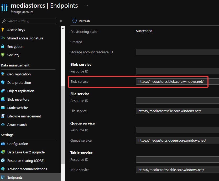Click the Geo-replication globe icon
219x181 pixels.
3,74
